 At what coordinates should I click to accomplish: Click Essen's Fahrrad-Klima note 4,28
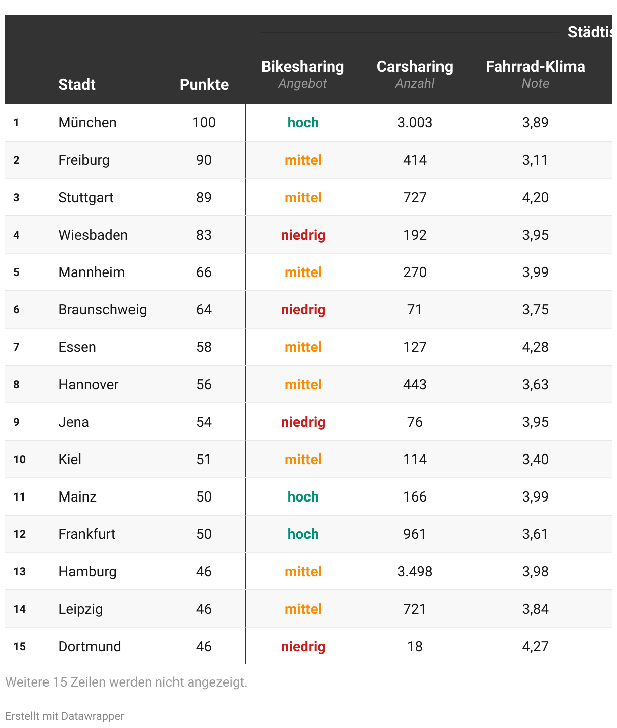pyautogui.click(x=535, y=347)
